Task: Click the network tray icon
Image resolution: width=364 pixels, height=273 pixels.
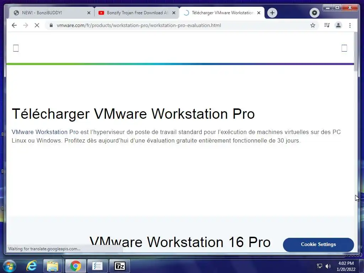Action: pos(320,266)
